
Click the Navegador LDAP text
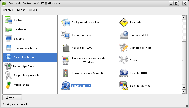tap(82, 48)
